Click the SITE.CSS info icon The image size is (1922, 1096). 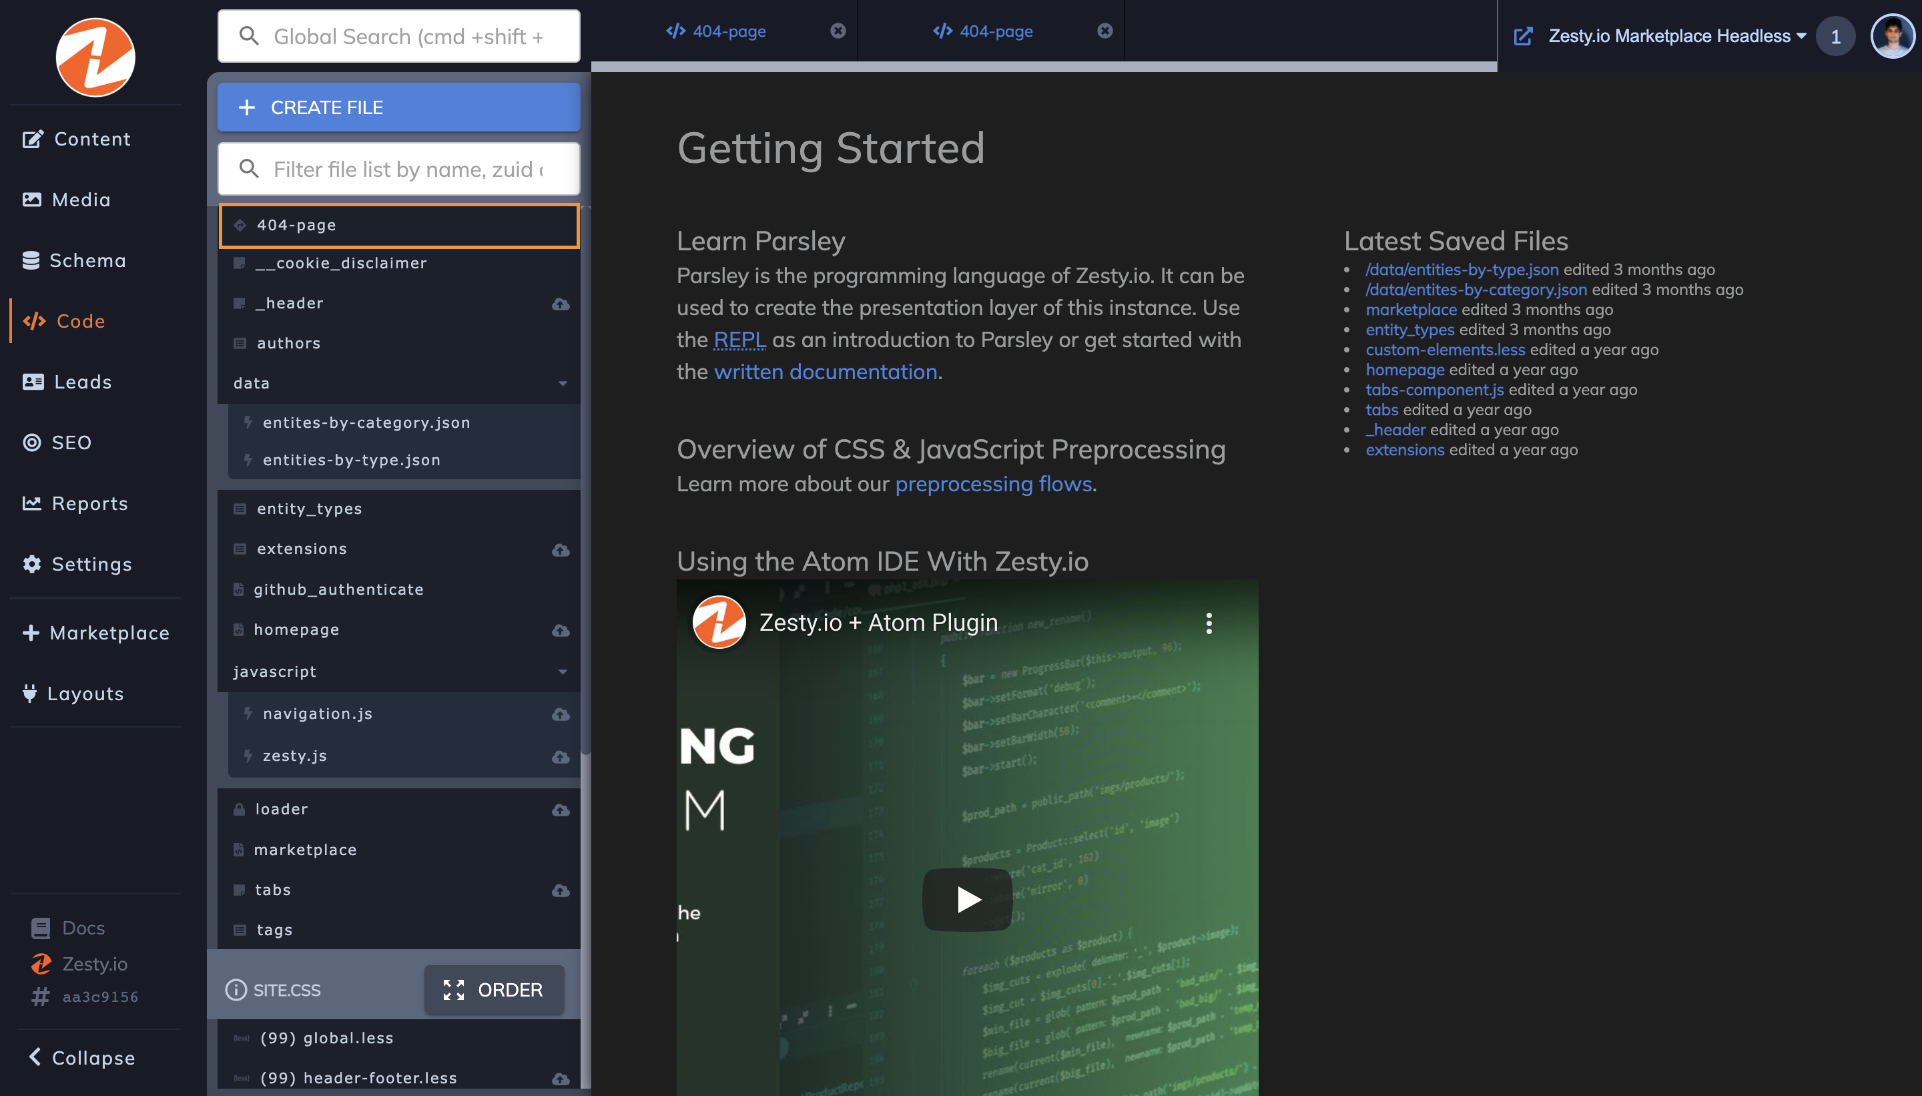[236, 990]
